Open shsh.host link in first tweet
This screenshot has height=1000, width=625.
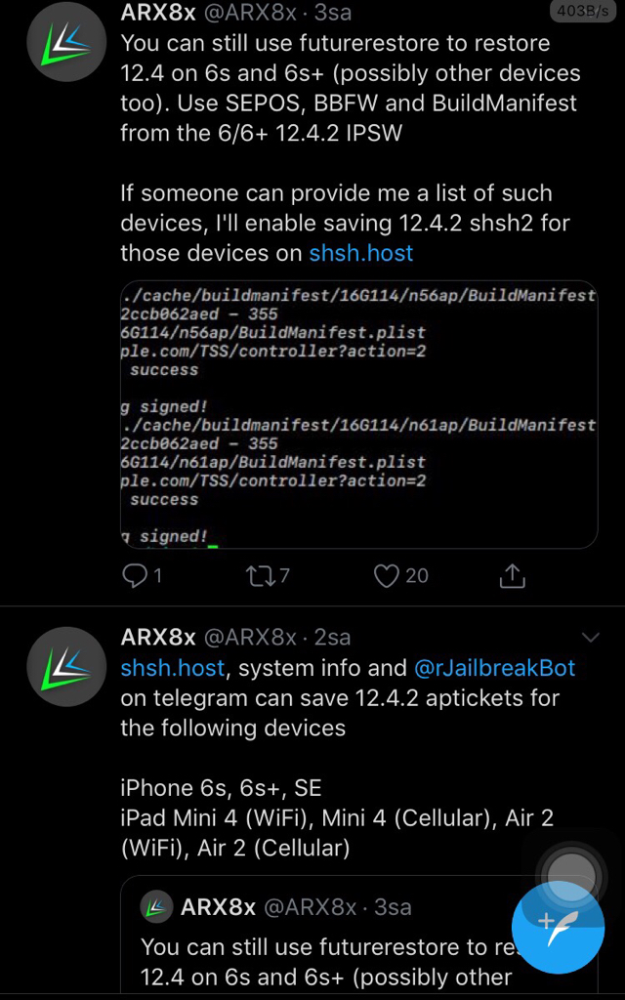[x=361, y=253]
